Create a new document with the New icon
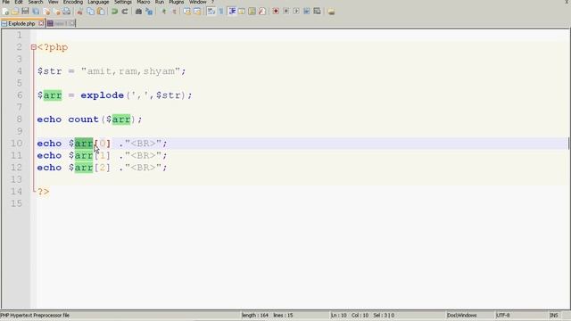571x321 pixels. 5,12
